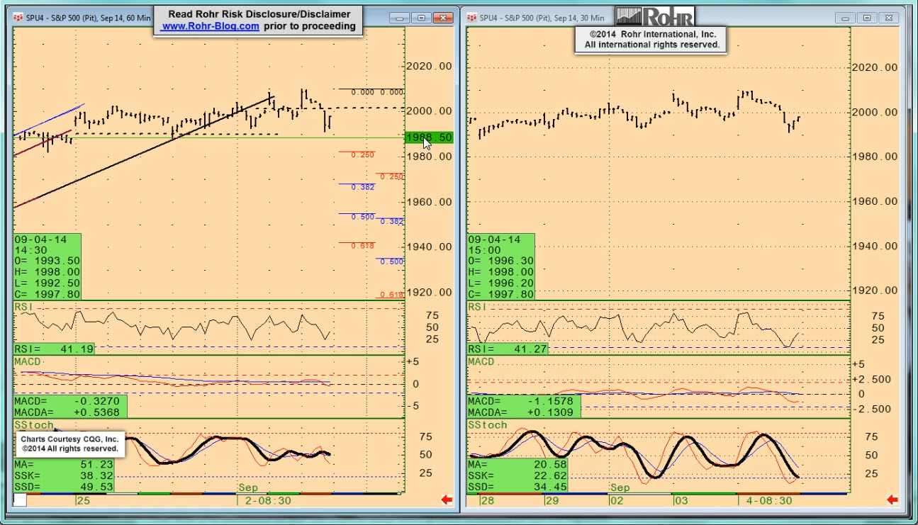Close the 60 Min chart window
Screen dimensions: 918x525
[443, 18]
